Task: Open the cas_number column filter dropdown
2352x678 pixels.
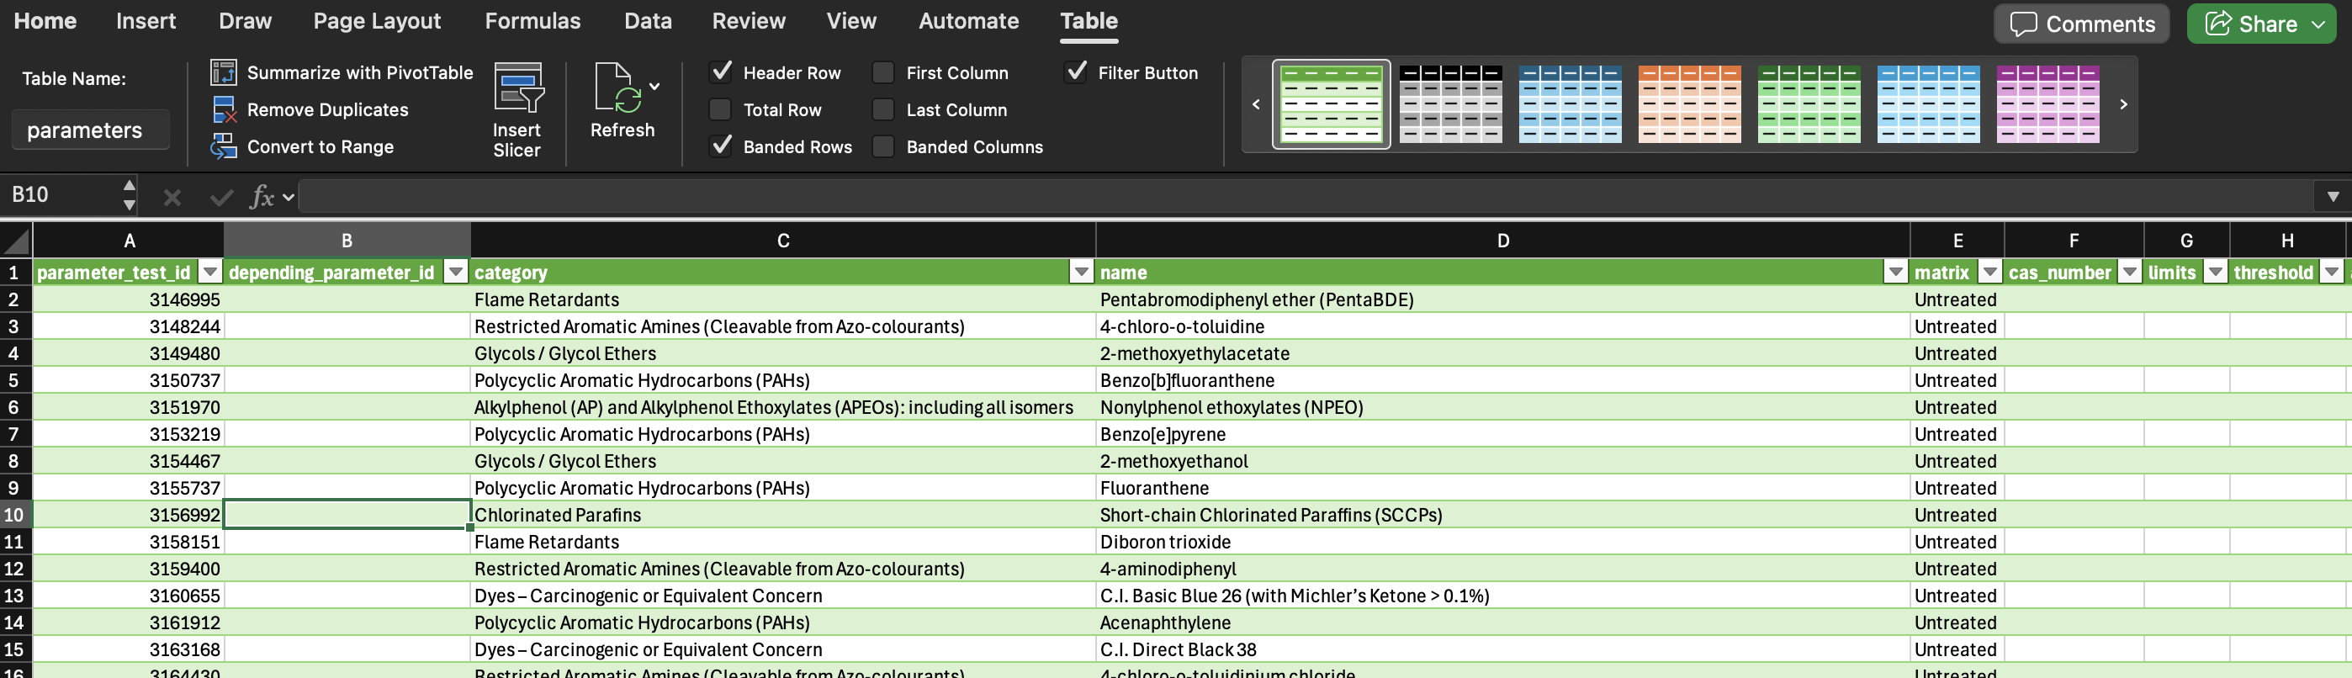Action: (2130, 271)
